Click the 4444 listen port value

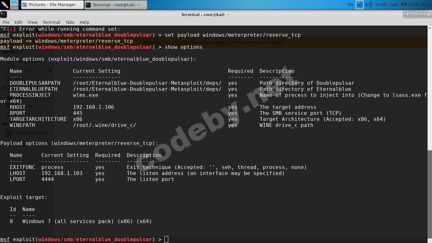pos(48,179)
